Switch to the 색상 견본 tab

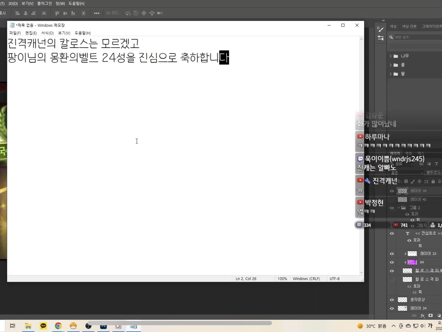pos(409,26)
